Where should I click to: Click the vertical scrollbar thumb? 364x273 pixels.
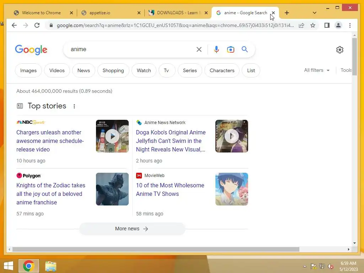[x=354, y=57]
